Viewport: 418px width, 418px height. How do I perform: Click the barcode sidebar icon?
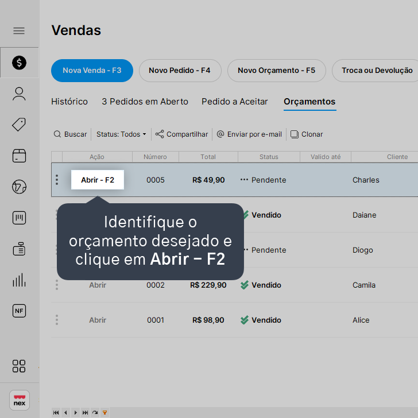click(x=19, y=218)
